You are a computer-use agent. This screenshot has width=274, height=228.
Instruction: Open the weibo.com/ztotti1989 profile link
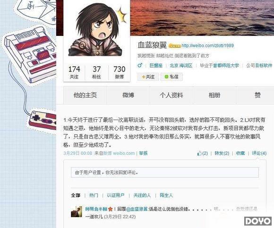pos(207,46)
